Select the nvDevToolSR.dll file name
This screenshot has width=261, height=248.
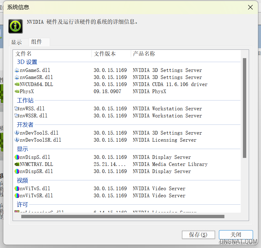click(41, 140)
